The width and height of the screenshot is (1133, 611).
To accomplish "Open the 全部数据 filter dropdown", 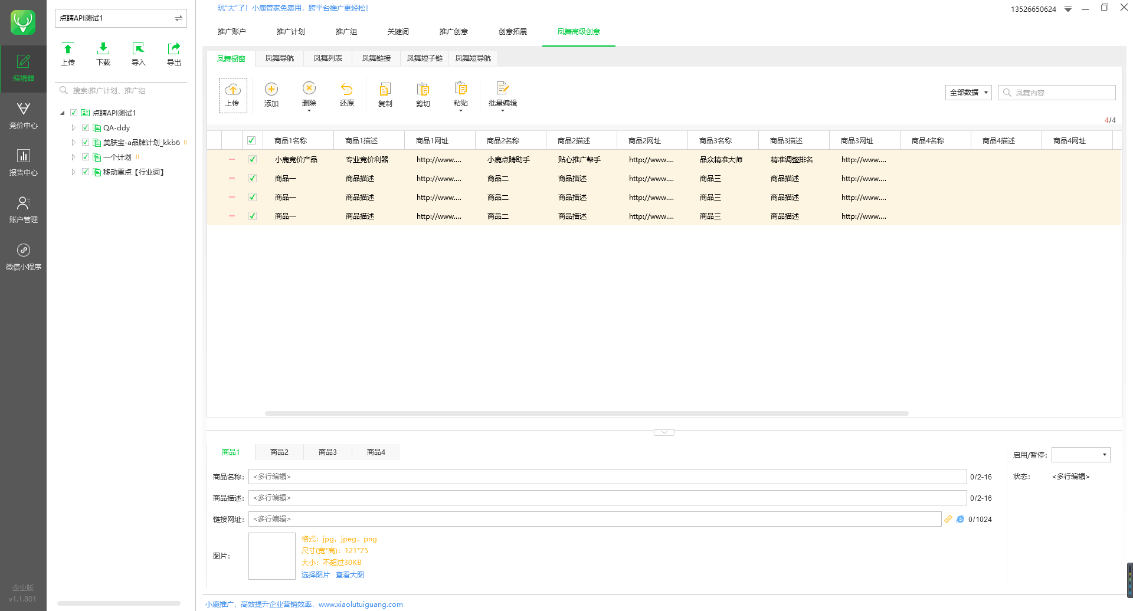I will [968, 93].
